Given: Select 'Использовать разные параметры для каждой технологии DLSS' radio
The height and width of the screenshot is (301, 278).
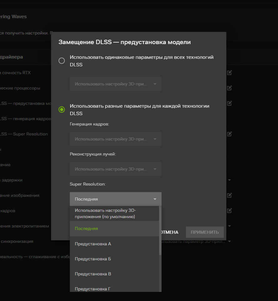Looking at the screenshot, I should click(x=62, y=110).
